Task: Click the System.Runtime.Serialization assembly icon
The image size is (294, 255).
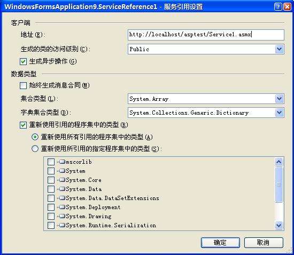Action: point(62,225)
